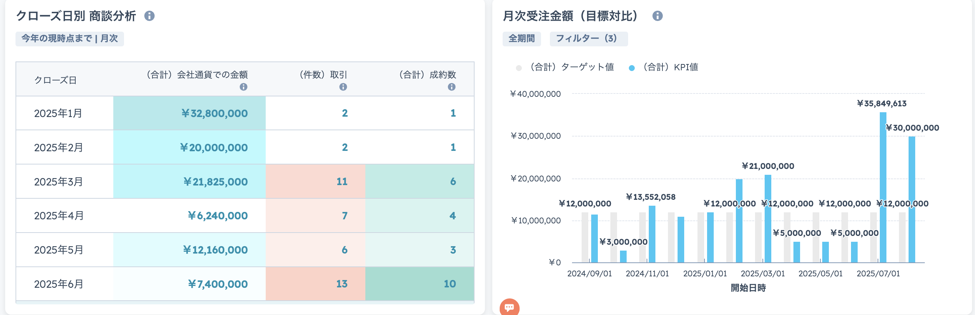Click the 6 closed-won count for 2025年3月
The width and height of the screenshot is (975, 315).
pyautogui.click(x=453, y=181)
